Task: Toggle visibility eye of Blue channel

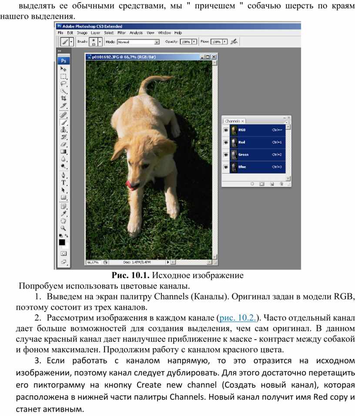Action: (x=226, y=167)
